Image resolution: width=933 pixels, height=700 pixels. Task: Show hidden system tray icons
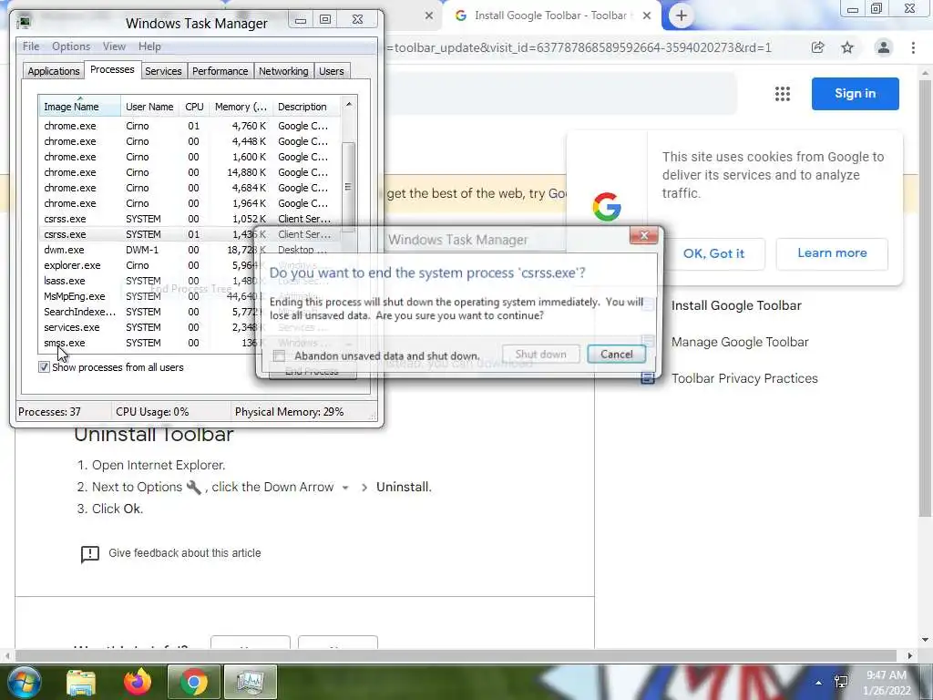click(x=819, y=683)
